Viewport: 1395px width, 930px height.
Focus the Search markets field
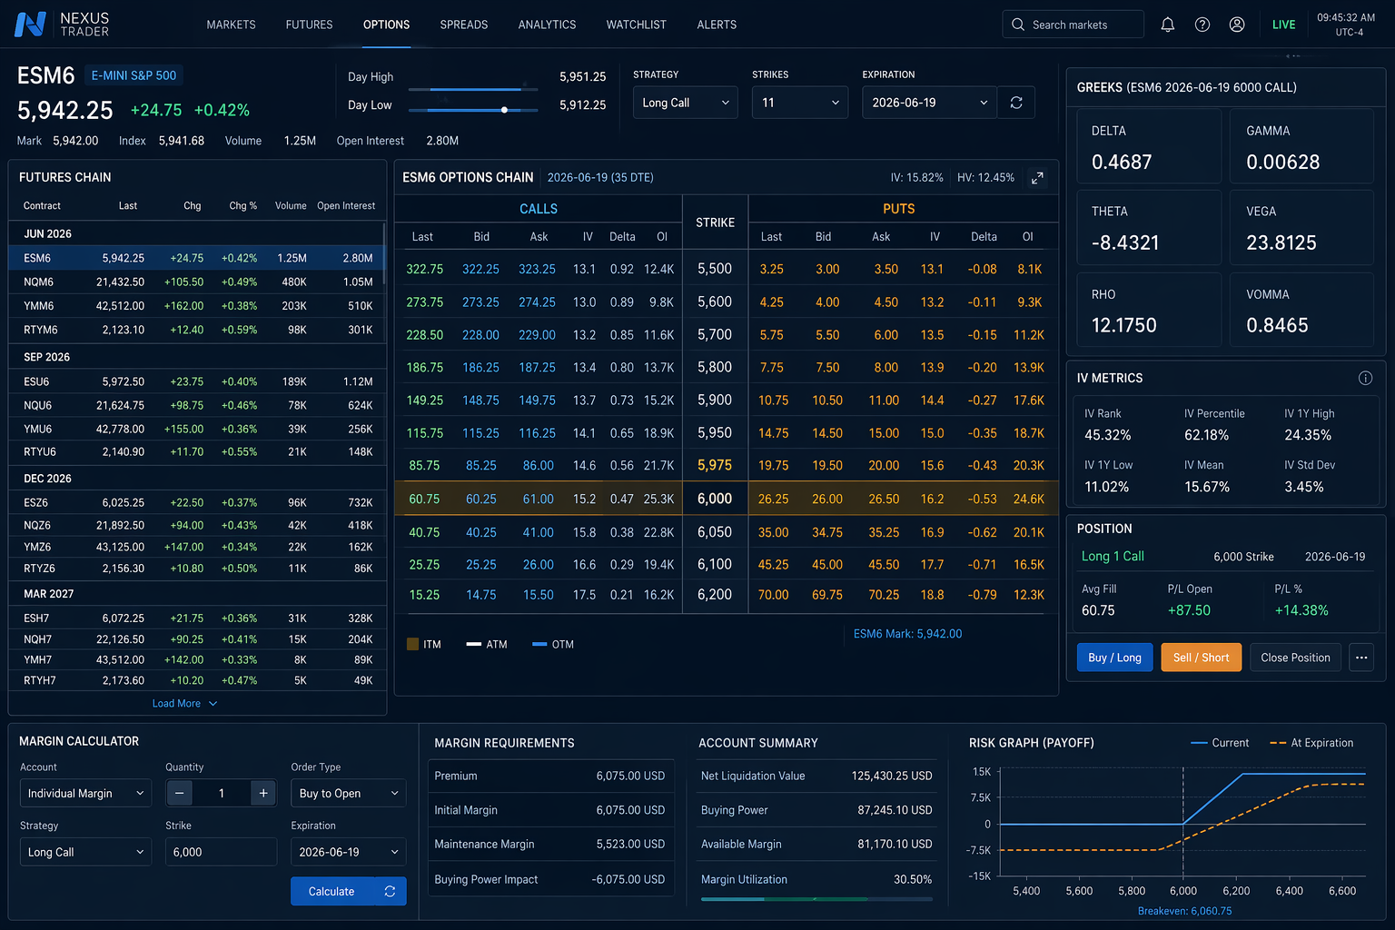[1073, 25]
